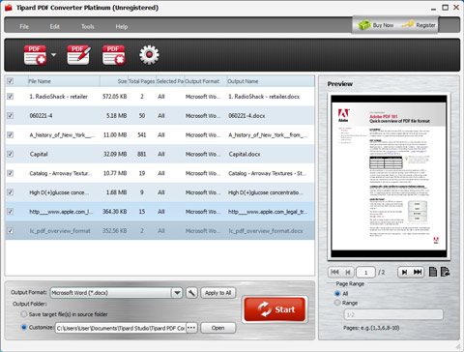Click the page range 1-2 text field
The height and width of the screenshot is (352, 464).
click(393, 314)
